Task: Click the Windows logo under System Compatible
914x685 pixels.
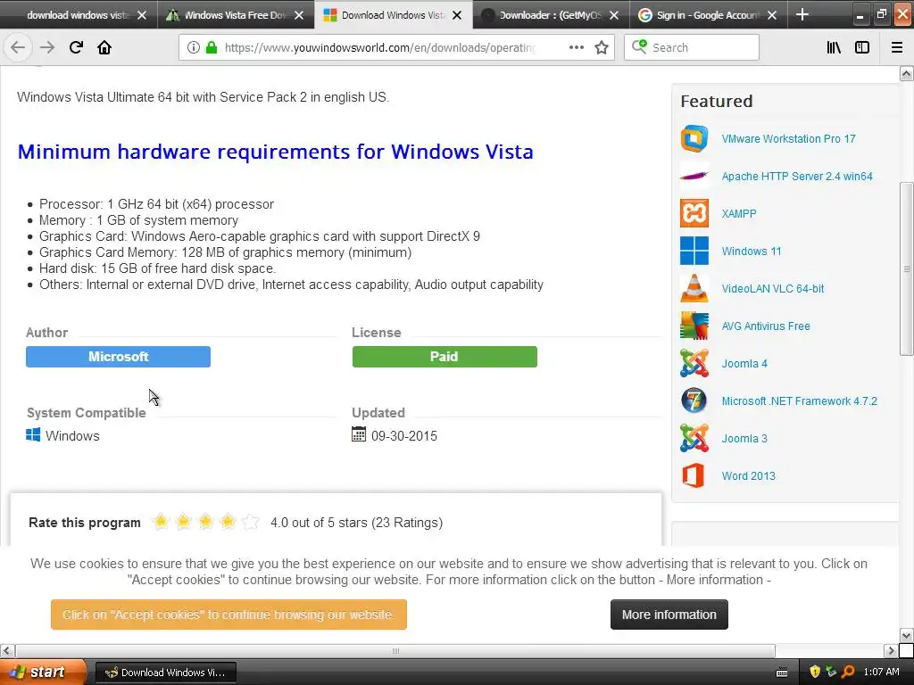Action: [33, 435]
